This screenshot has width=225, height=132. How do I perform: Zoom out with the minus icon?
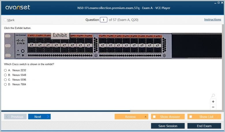coord(213,107)
